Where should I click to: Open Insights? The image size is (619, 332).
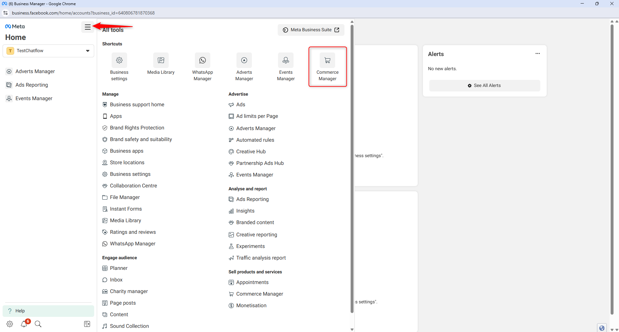pyautogui.click(x=242, y=211)
